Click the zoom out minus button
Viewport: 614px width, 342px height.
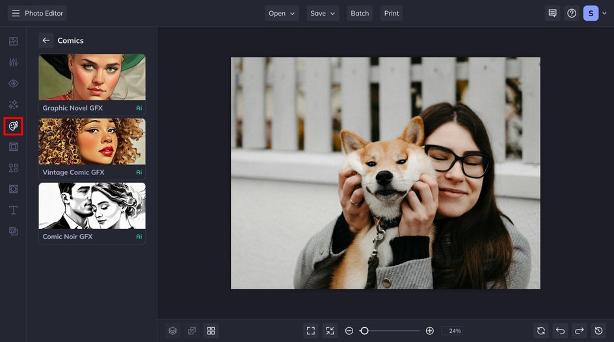click(349, 331)
